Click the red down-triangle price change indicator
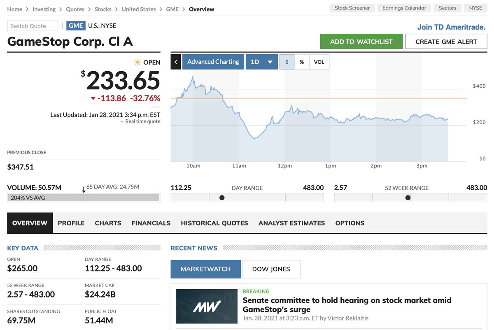 [x=93, y=98]
